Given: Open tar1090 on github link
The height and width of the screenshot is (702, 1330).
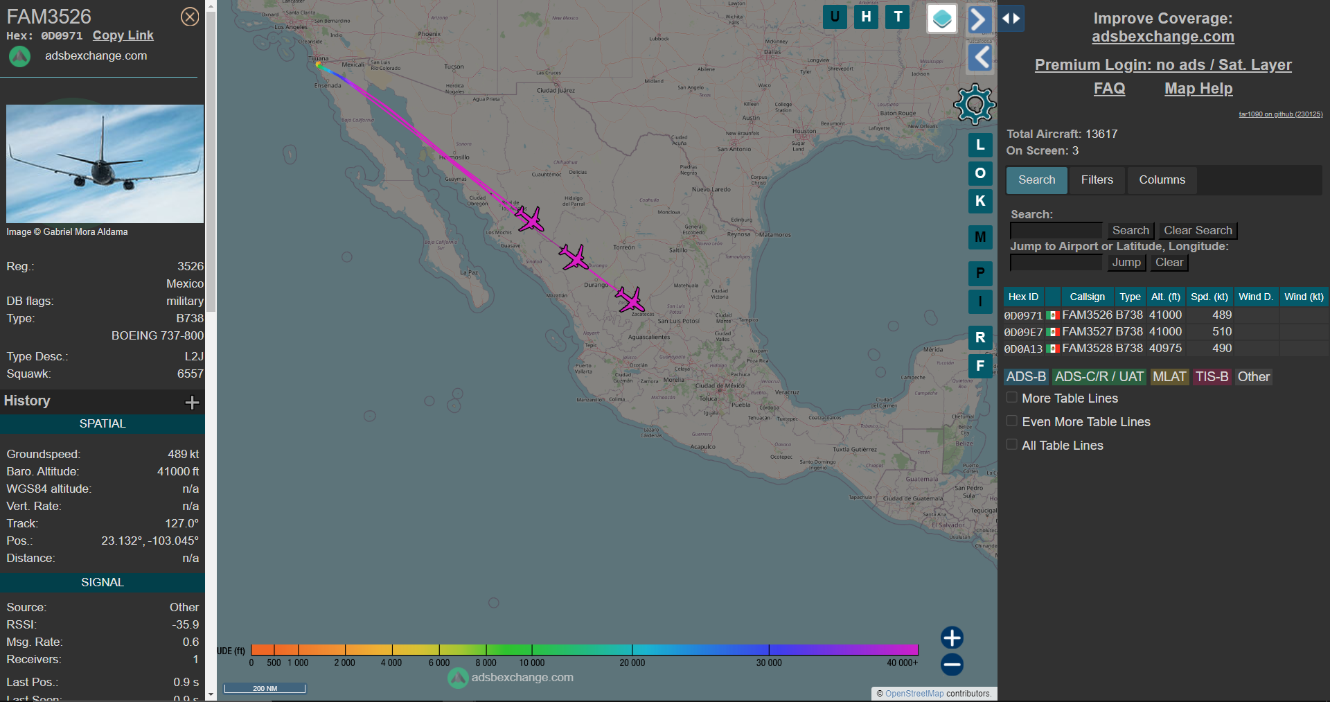Looking at the screenshot, I should click(x=1280, y=114).
